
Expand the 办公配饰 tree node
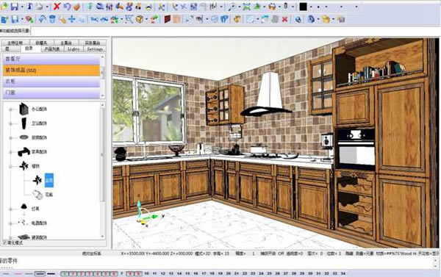coord(11,109)
